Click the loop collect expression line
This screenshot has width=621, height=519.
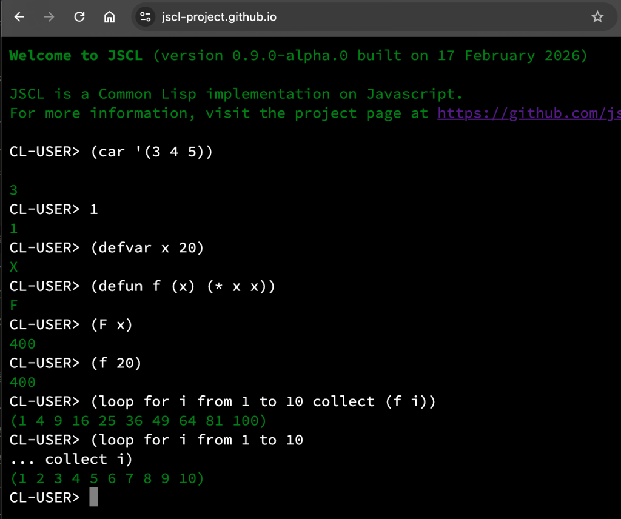tap(264, 401)
